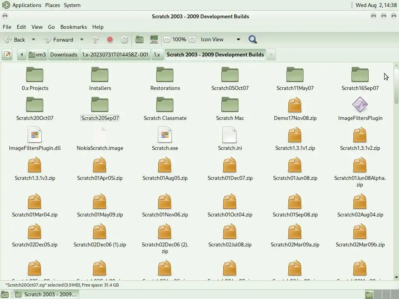Screen dimensions: 399x299
Task: Go to Downloads in path bar
Action: (x=64, y=55)
